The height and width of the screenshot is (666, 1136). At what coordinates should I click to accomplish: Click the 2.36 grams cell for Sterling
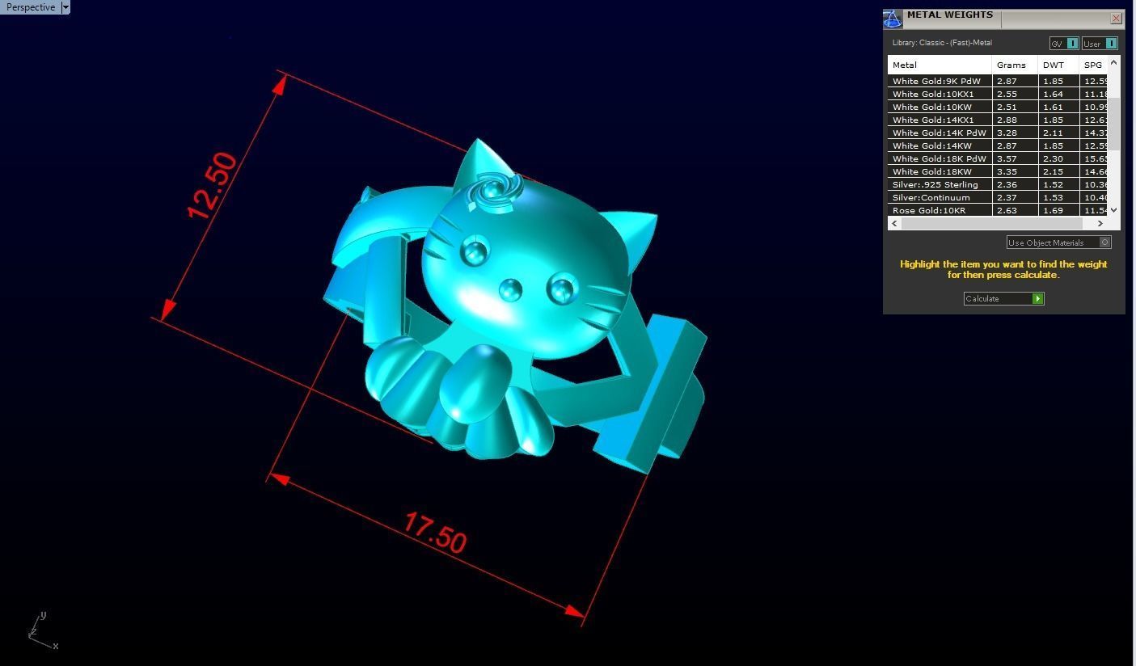click(x=1015, y=184)
